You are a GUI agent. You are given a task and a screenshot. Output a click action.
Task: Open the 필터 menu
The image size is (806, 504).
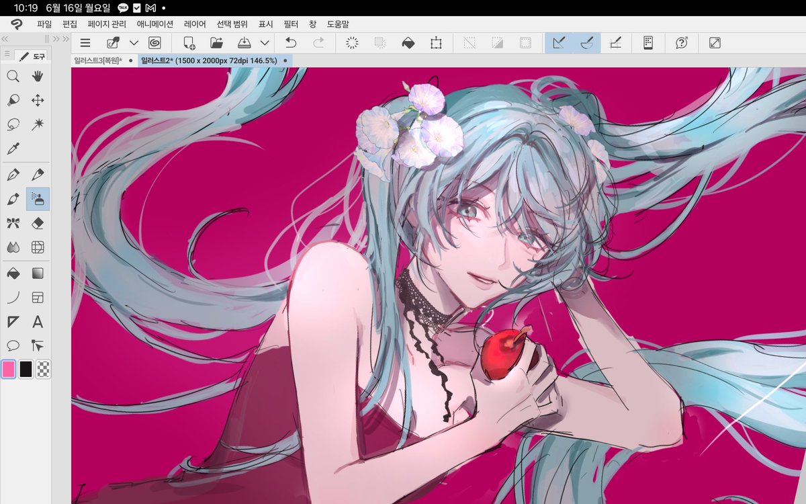[x=292, y=24]
